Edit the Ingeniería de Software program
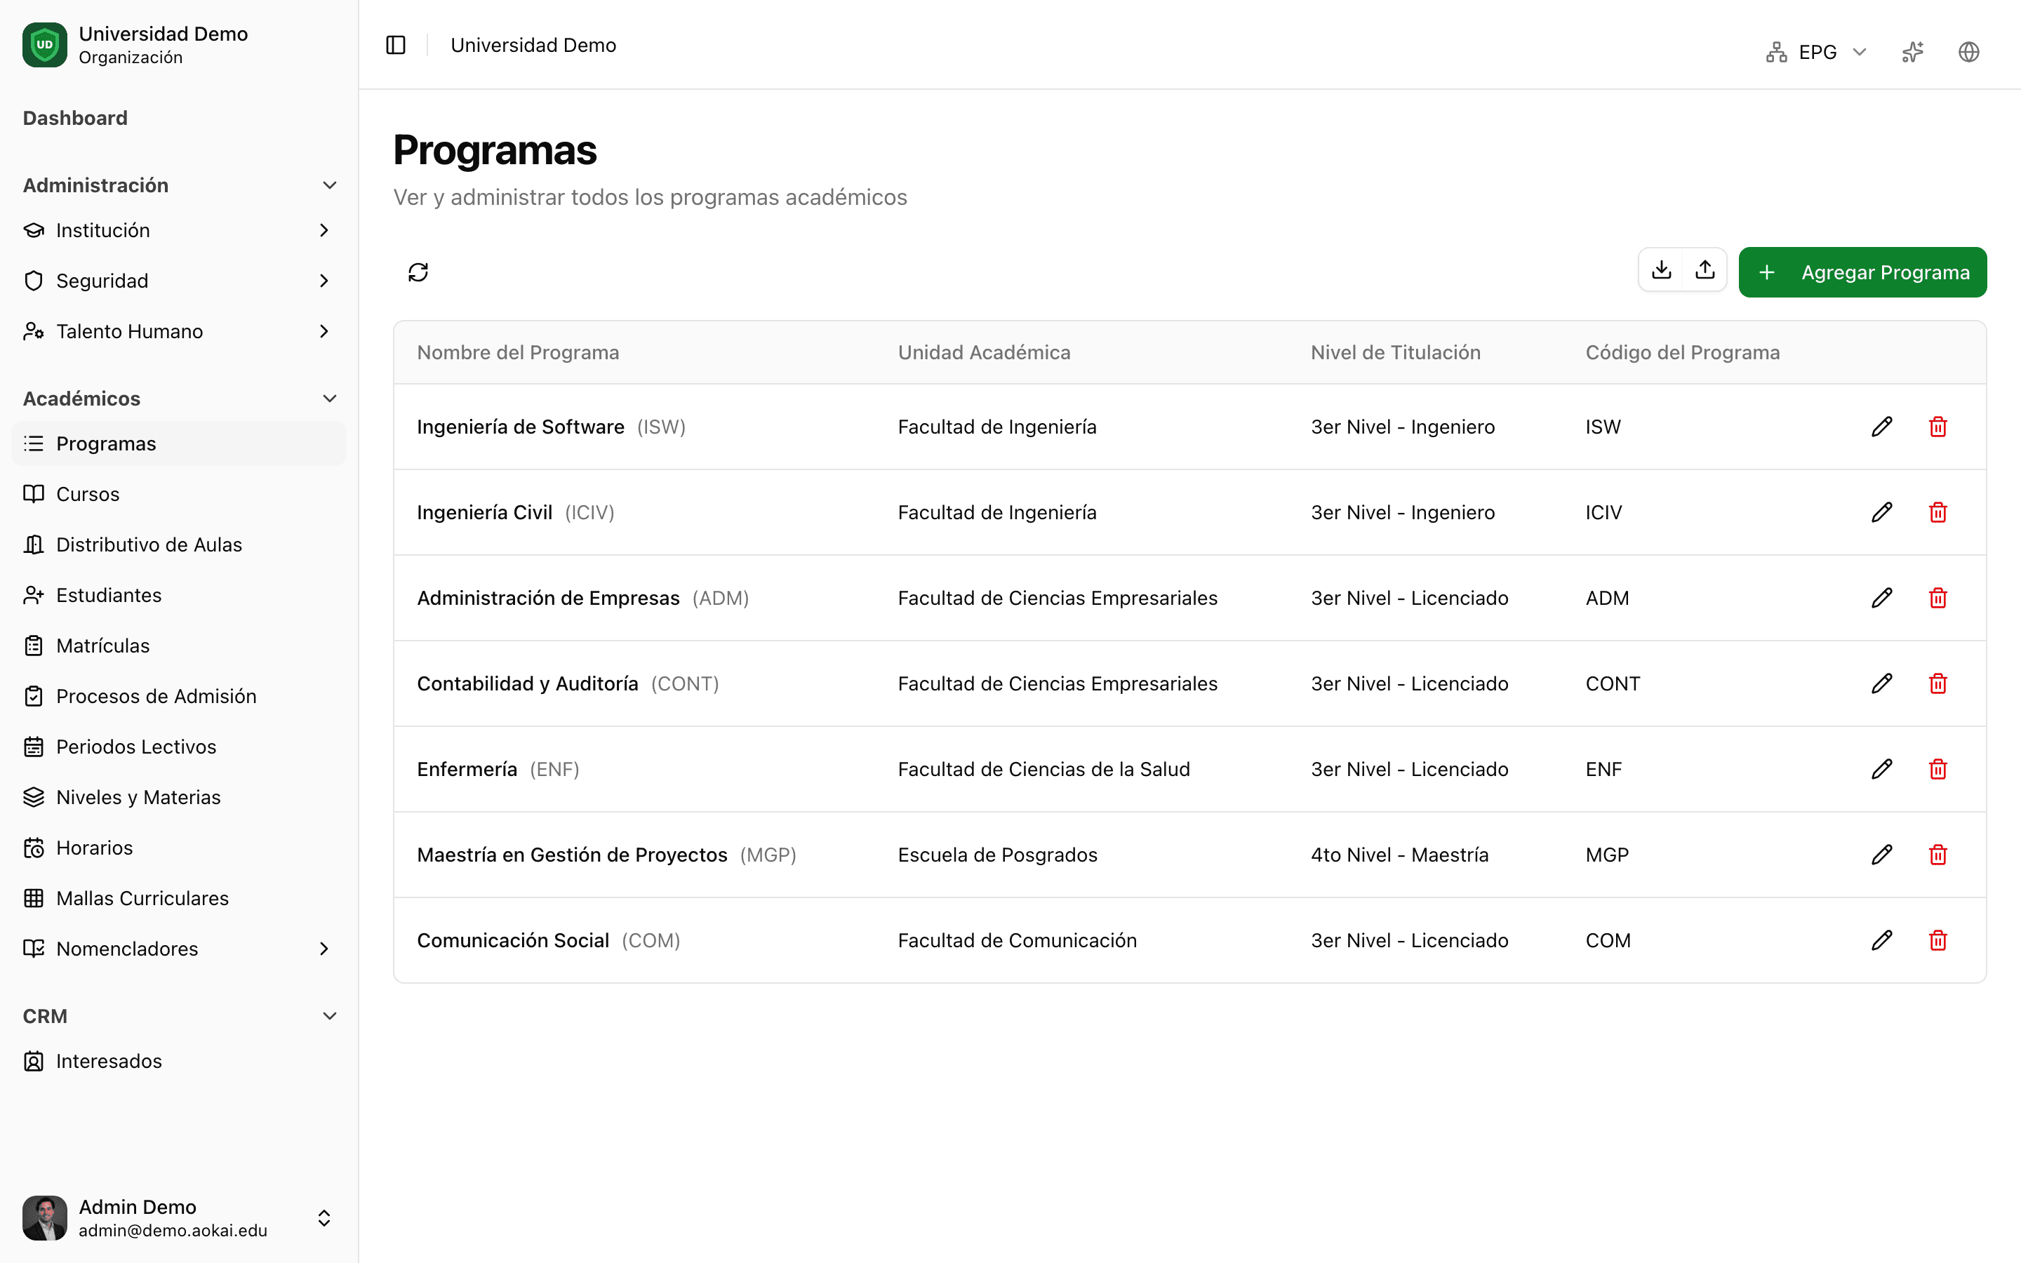2021x1263 pixels. (1881, 427)
